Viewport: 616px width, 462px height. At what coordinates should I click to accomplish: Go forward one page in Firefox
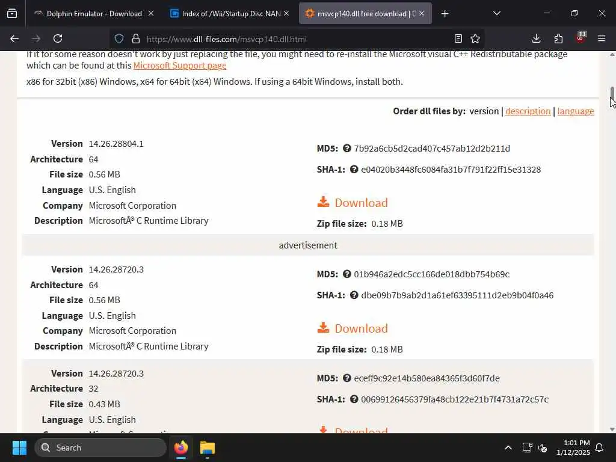pos(36,38)
